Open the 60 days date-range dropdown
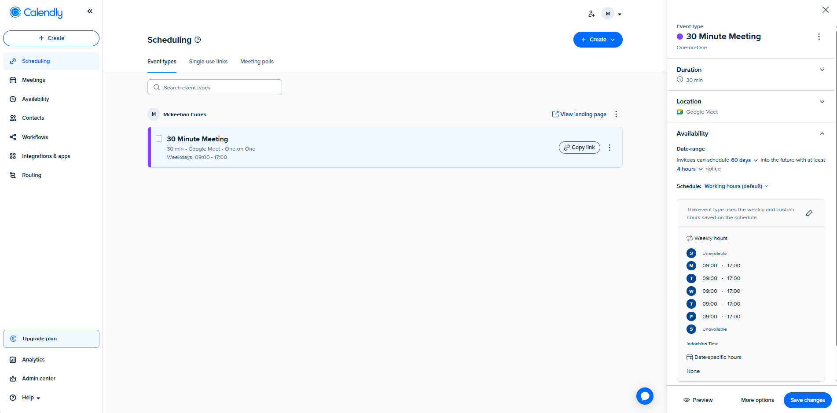The image size is (837, 413). point(745,160)
